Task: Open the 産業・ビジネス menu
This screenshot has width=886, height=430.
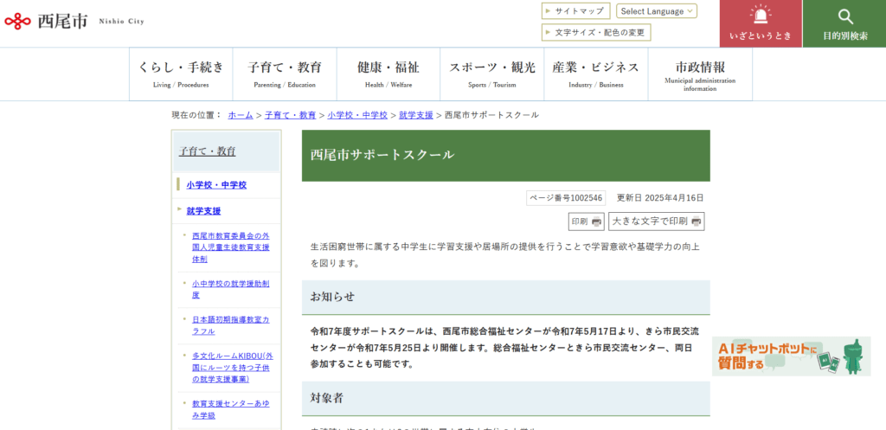Action: tap(596, 74)
